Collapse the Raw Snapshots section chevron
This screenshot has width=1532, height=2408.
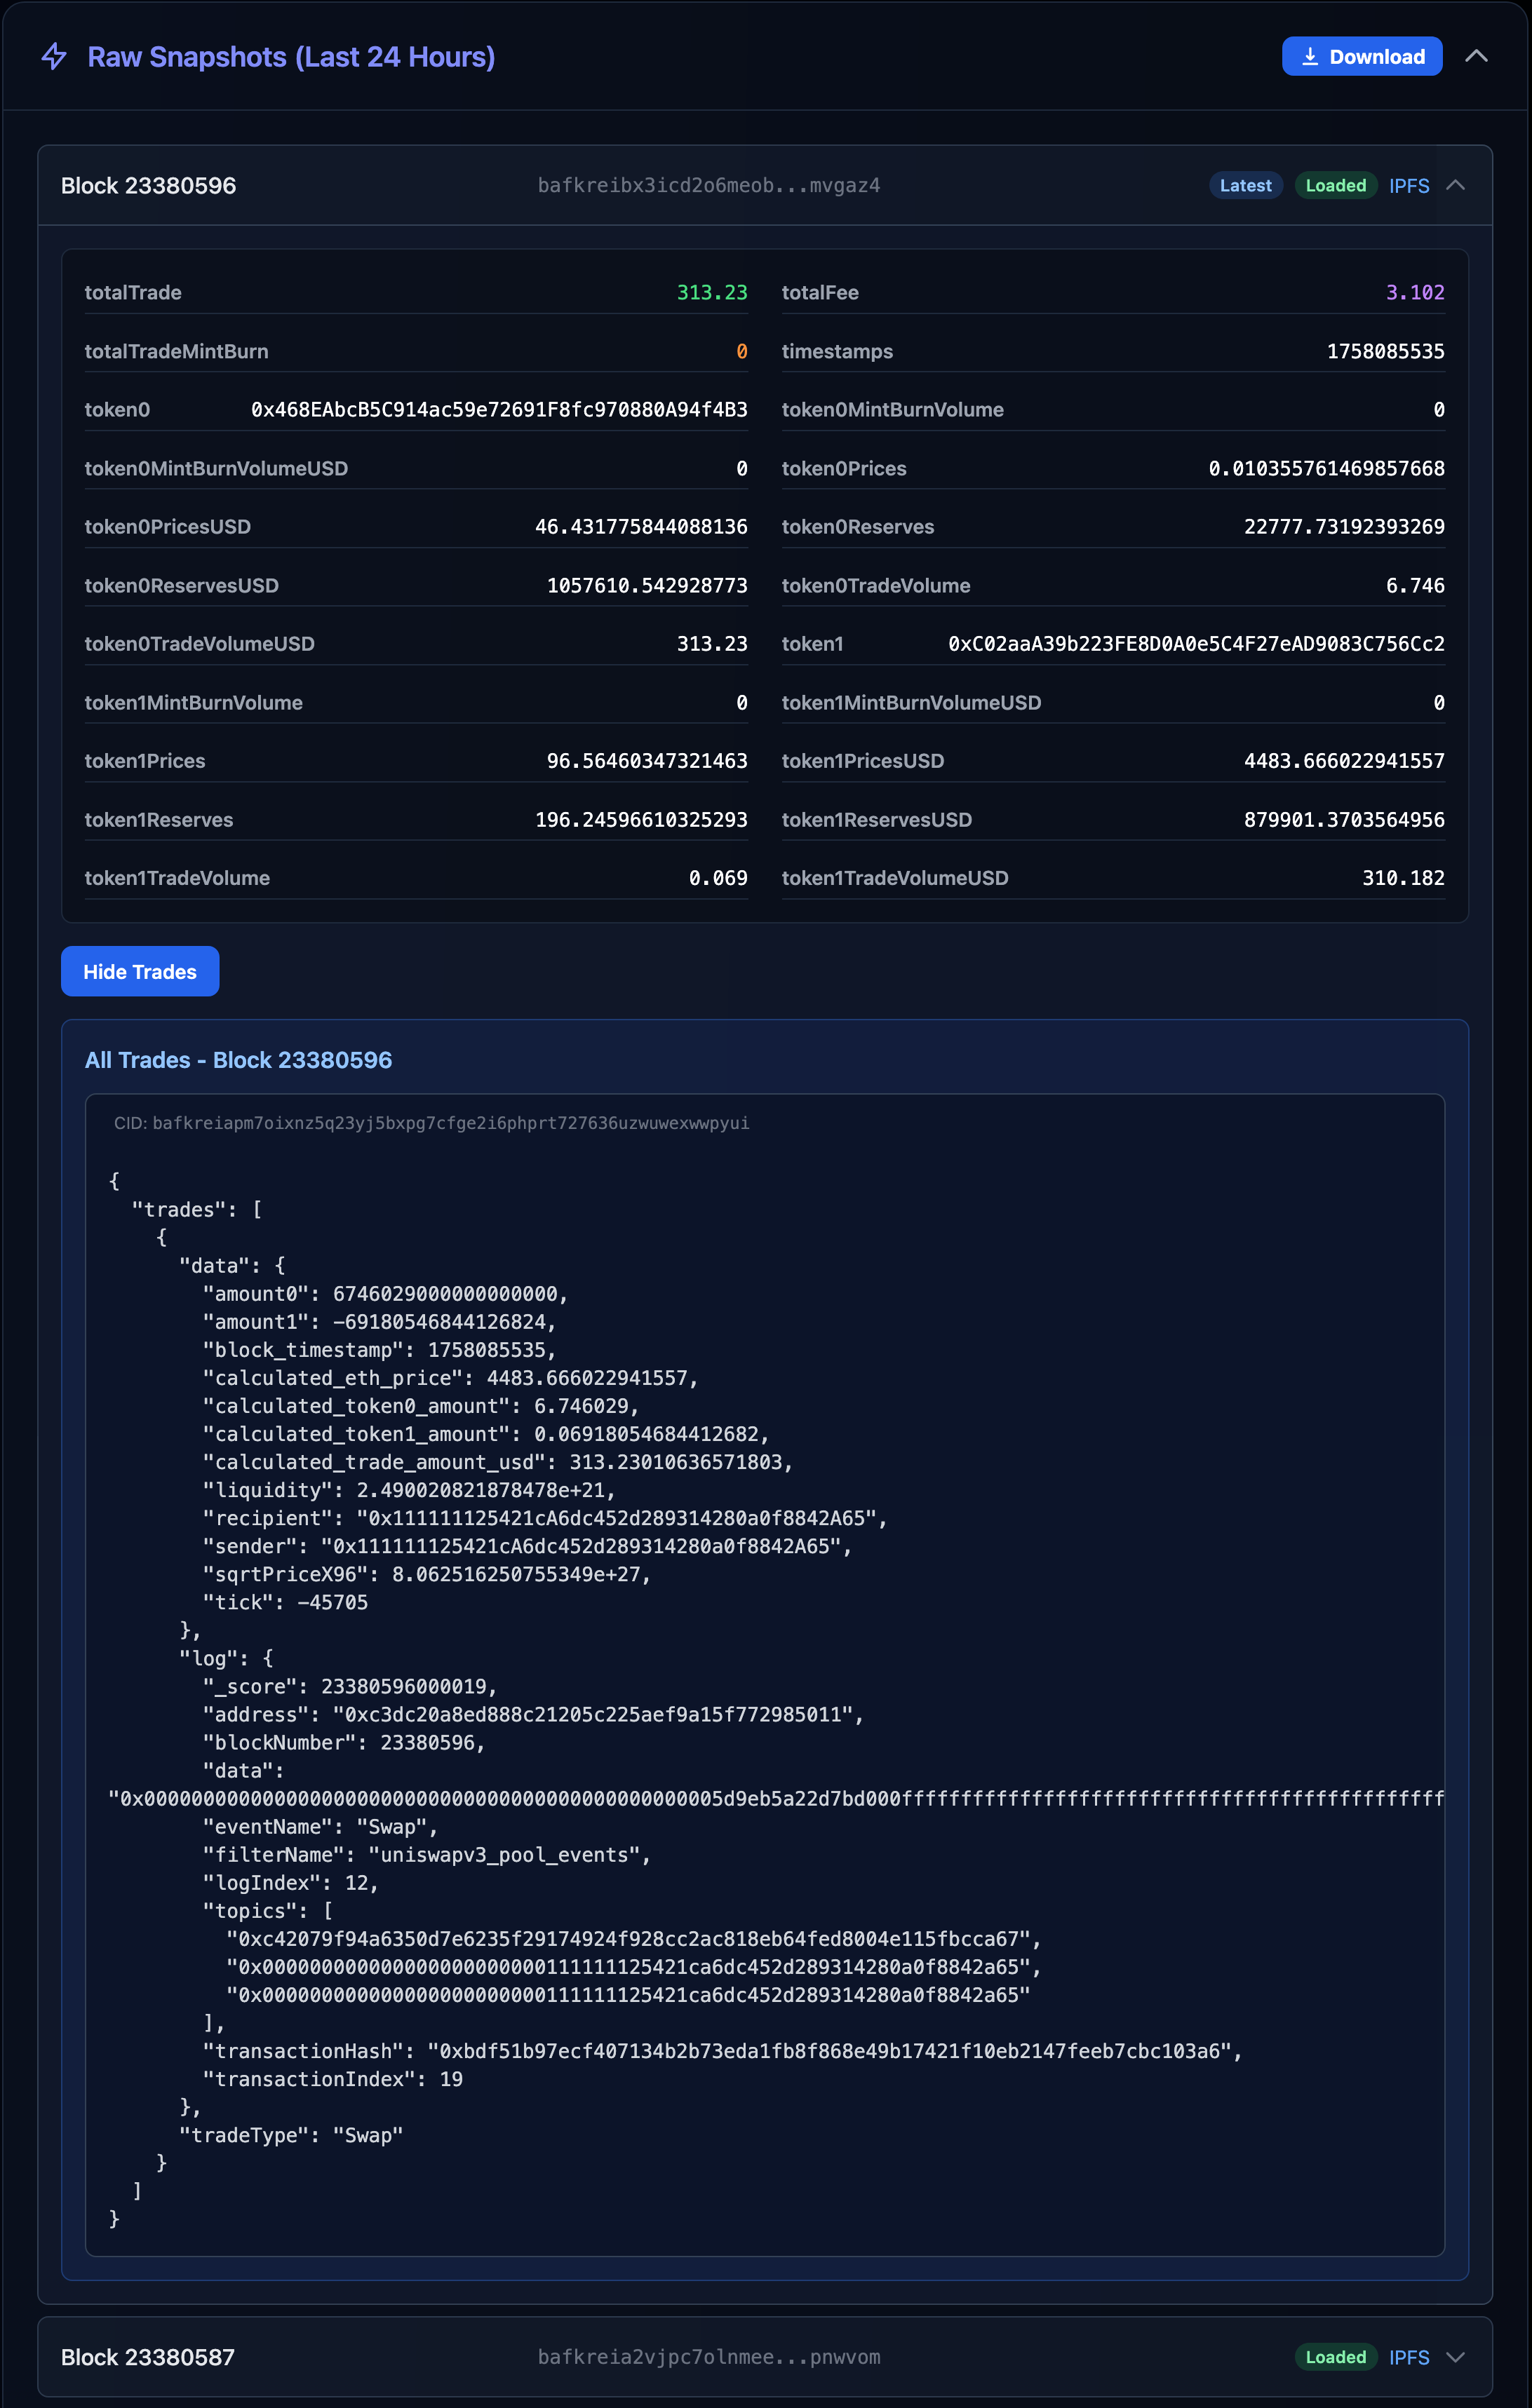point(1475,56)
